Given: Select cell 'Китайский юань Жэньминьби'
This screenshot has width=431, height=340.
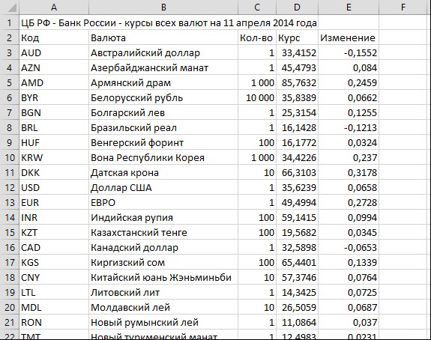Looking at the screenshot, I should (x=163, y=278).
